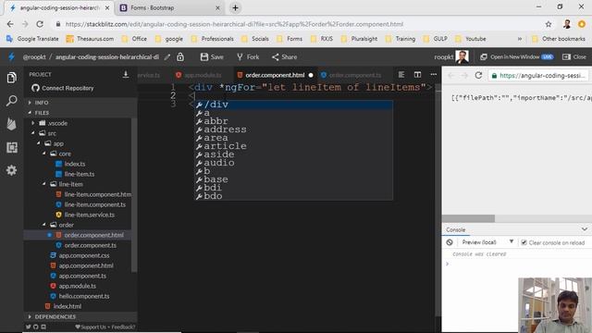The width and height of the screenshot is (592, 333).
Task: Open Support Us + Feedback link
Action: 105,327
